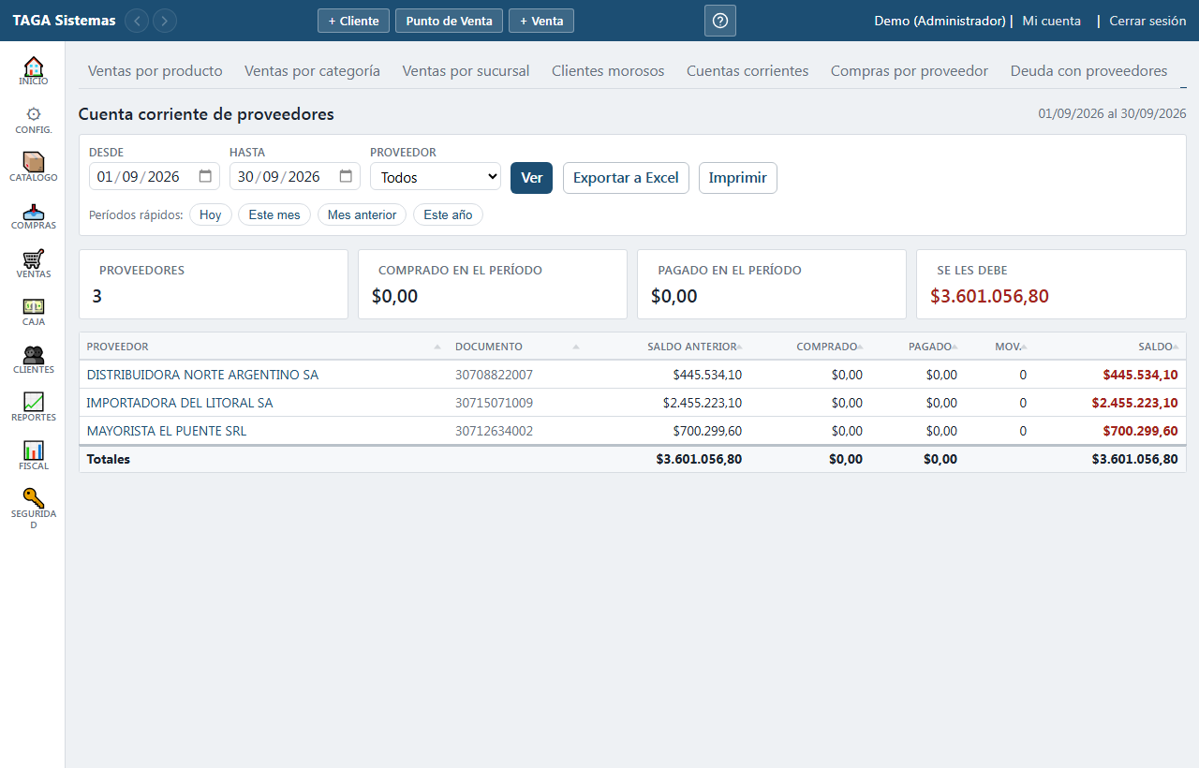This screenshot has height=768, width=1199.
Task: Sort table by Documento column
Action: point(517,347)
